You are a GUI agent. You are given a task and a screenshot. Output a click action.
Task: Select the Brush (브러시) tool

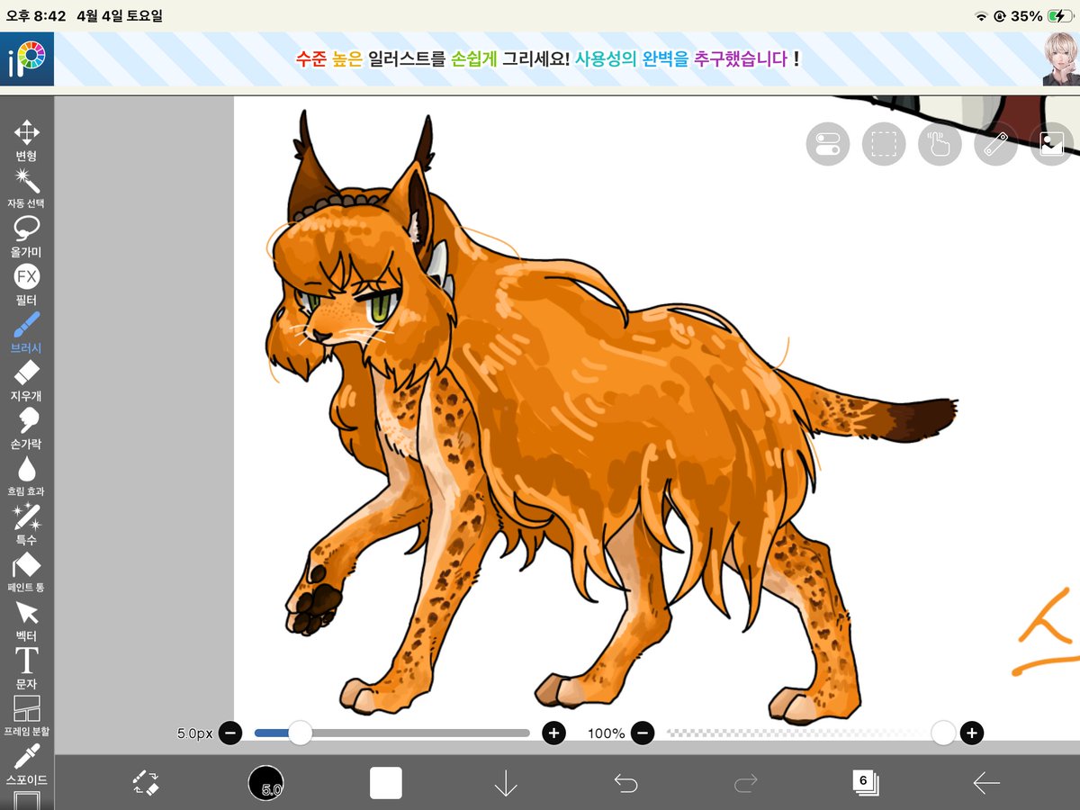click(27, 332)
